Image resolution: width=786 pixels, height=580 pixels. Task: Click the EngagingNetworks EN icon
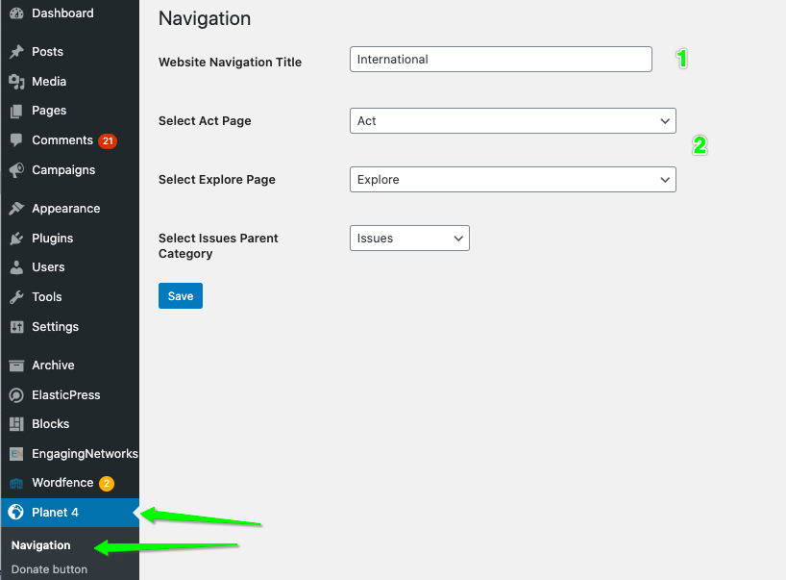pos(16,454)
